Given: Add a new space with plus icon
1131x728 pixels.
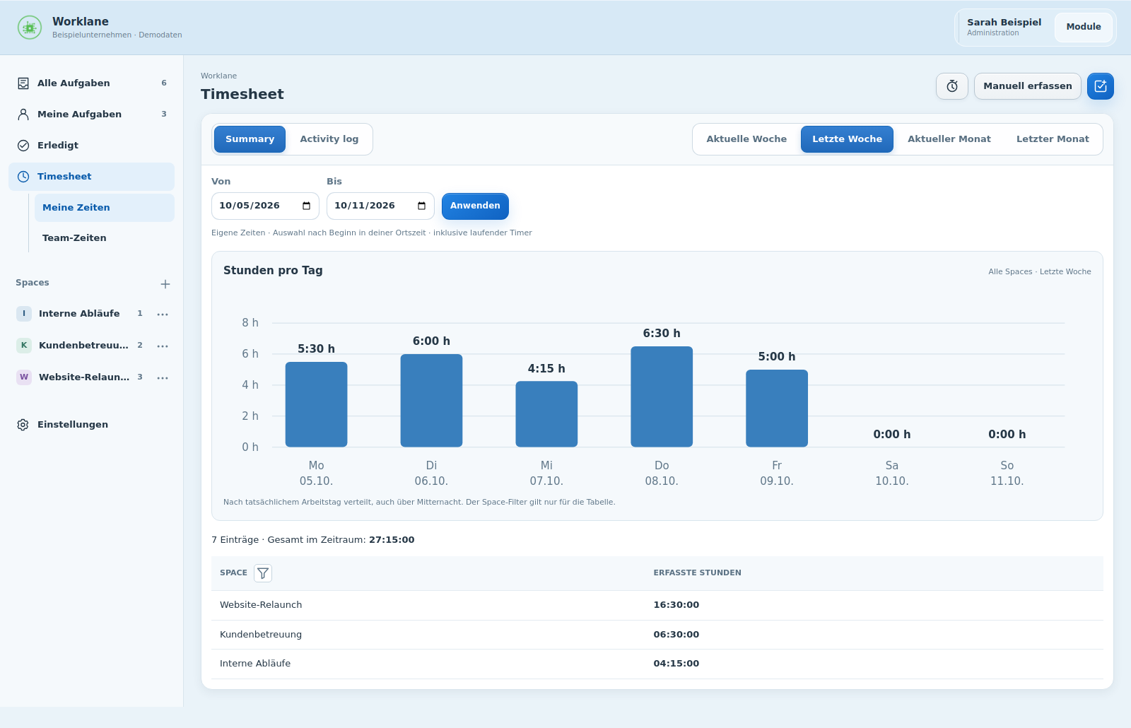Looking at the screenshot, I should [x=165, y=284].
